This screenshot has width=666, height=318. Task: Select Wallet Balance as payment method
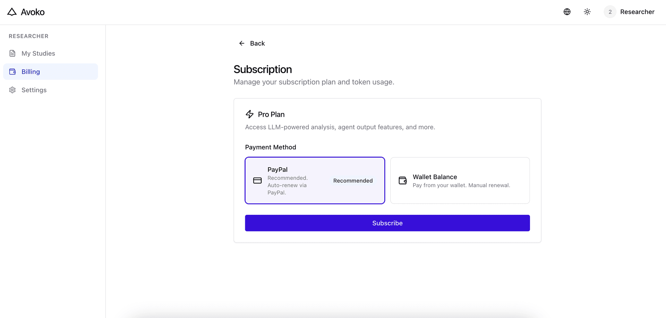[x=460, y=180]
